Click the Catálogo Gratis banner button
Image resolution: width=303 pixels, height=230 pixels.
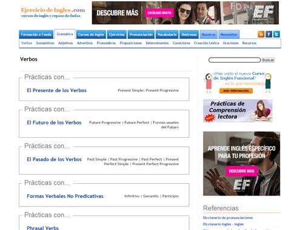click(x=159, y=13)
